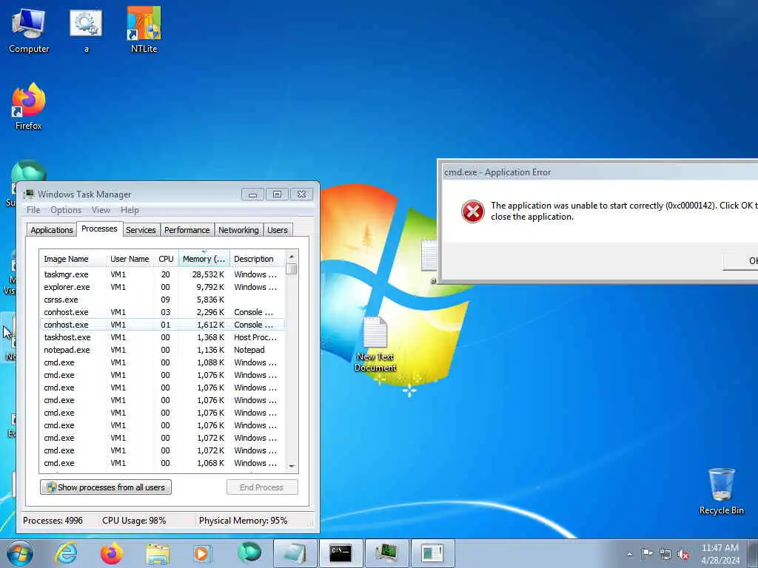Select the Processes tab
The image size is (758, 568).
(99, 229)
